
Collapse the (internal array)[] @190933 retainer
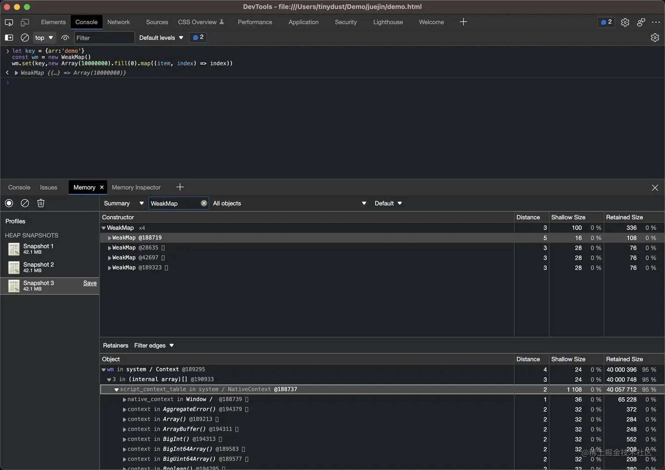click(109, 379)
